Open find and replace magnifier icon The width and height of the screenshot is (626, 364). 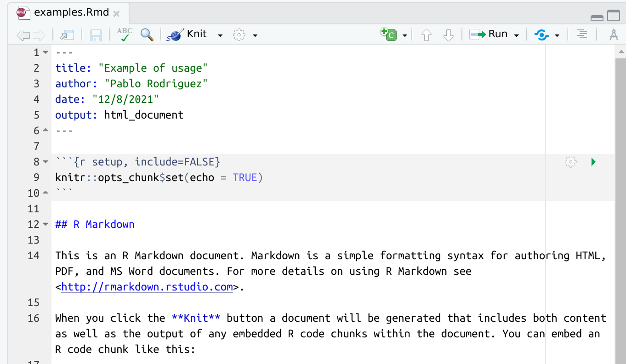(147, 34)
